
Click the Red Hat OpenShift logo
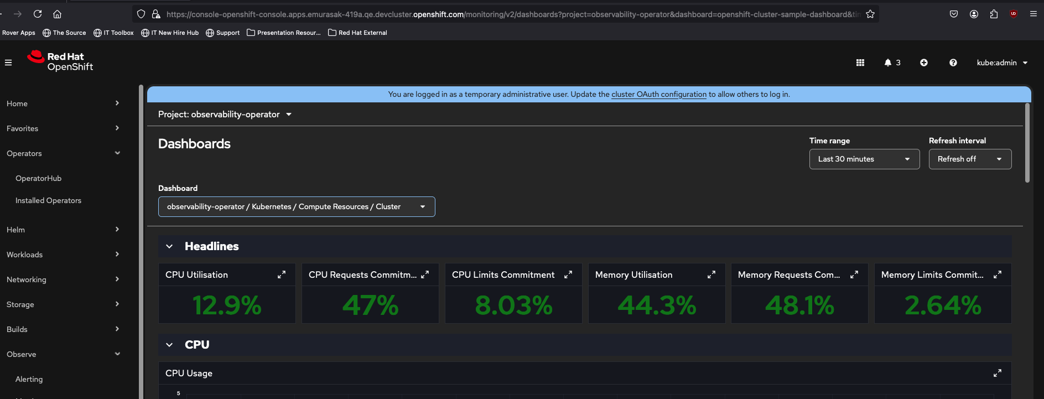tap(60, 61)
